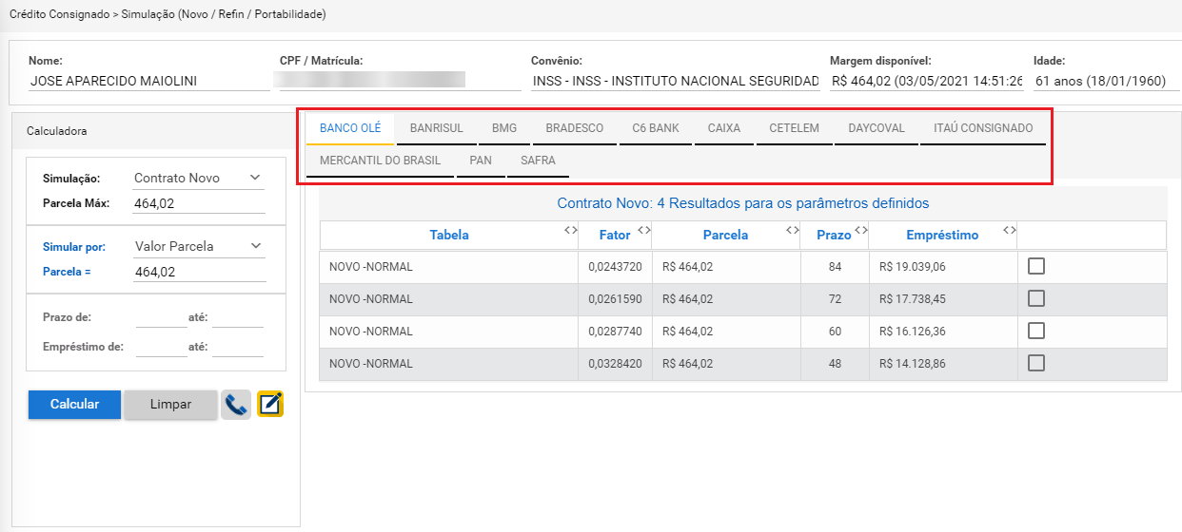
Task: Open the Simulação Contrato Novo dropdown
Action: (199, 178)
